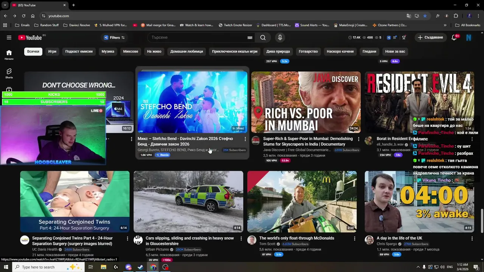The width and height of the screenshot is (484, 272).
Task: Click the magnifier search button
Action: [x=263, y=37]
